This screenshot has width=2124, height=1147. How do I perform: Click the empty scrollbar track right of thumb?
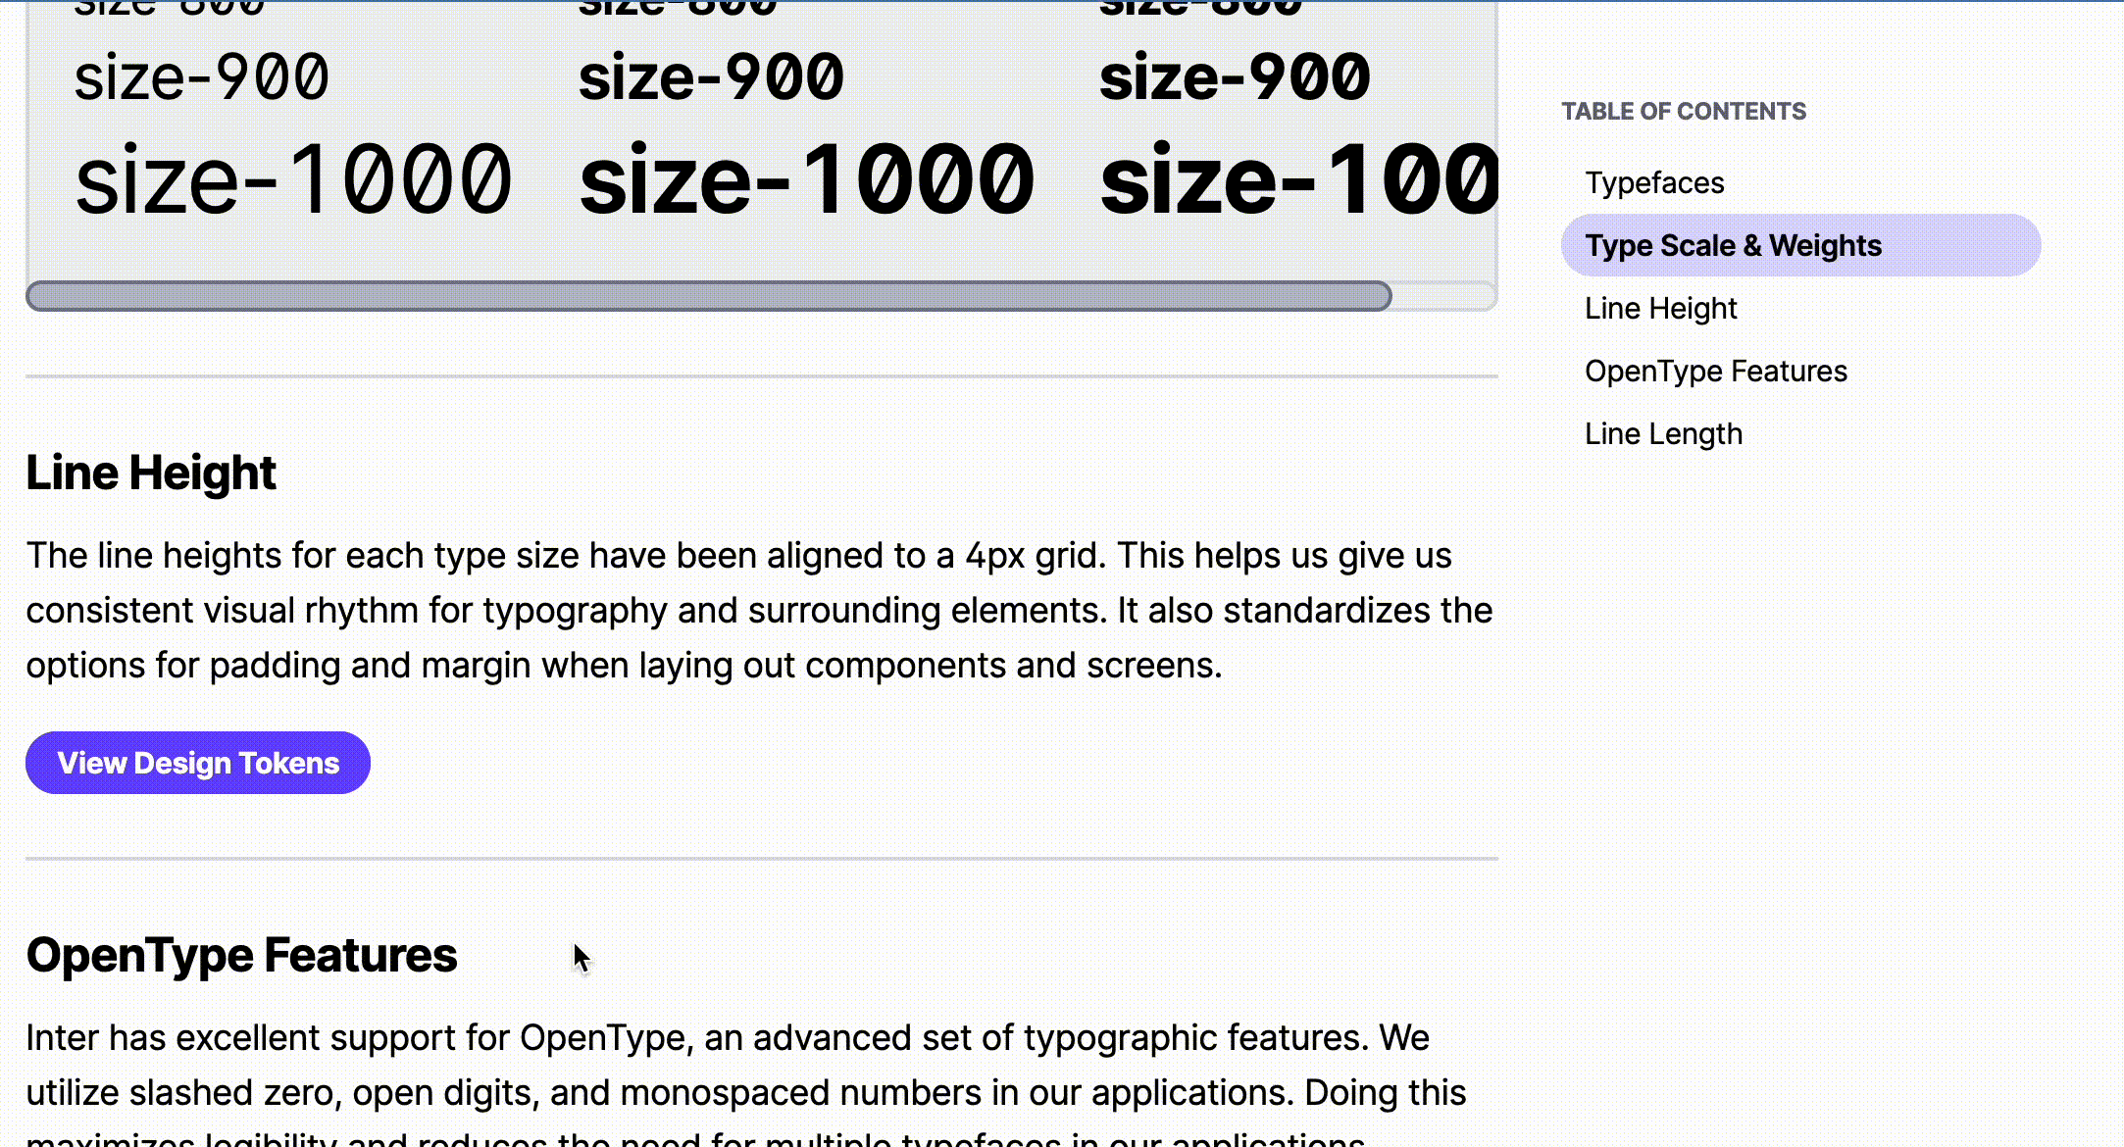click(x=1443, y=296)
